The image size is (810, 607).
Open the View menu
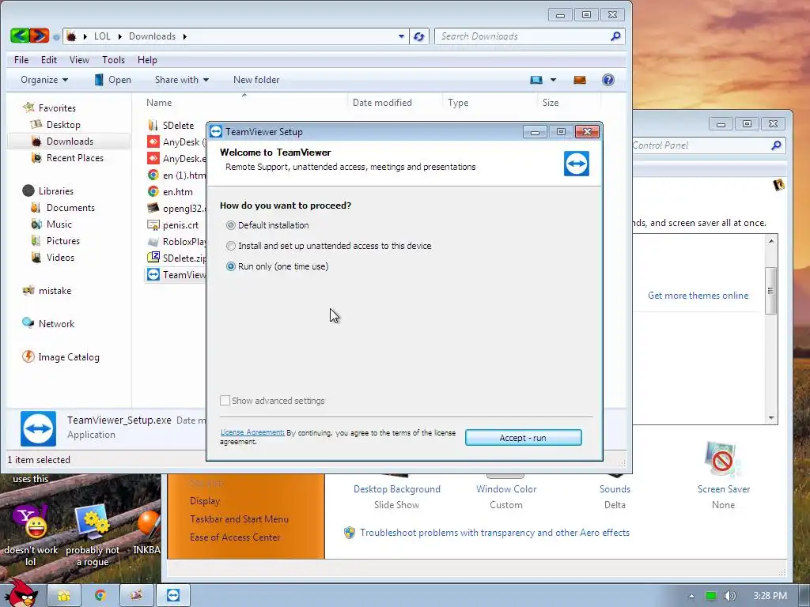coord(80,60)
